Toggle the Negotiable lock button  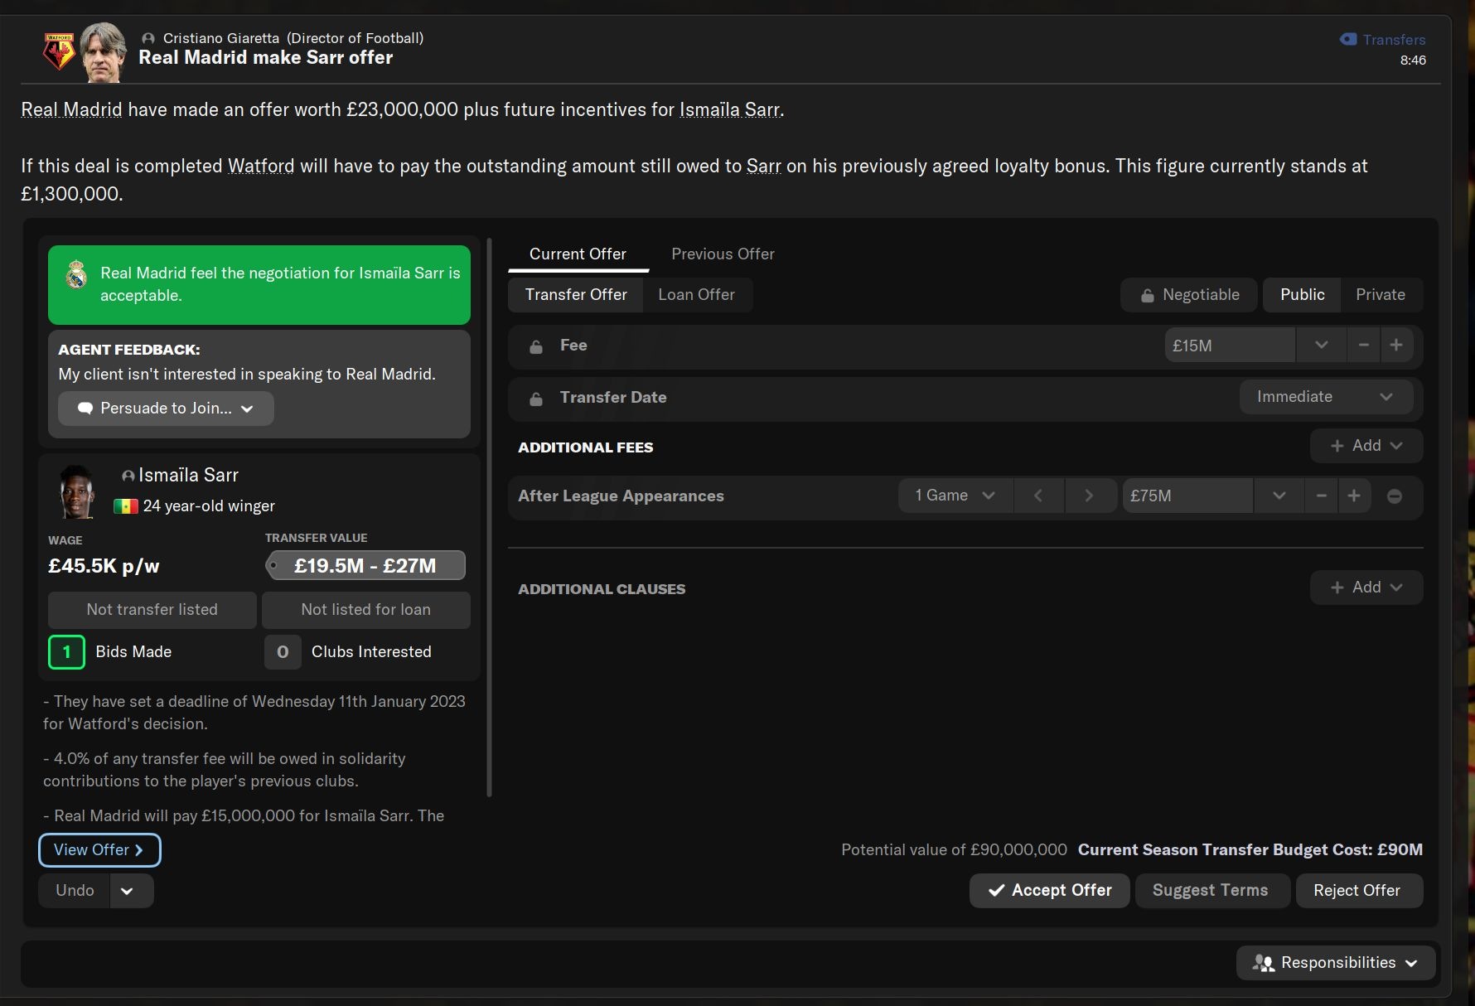(x=1189, y=295)
